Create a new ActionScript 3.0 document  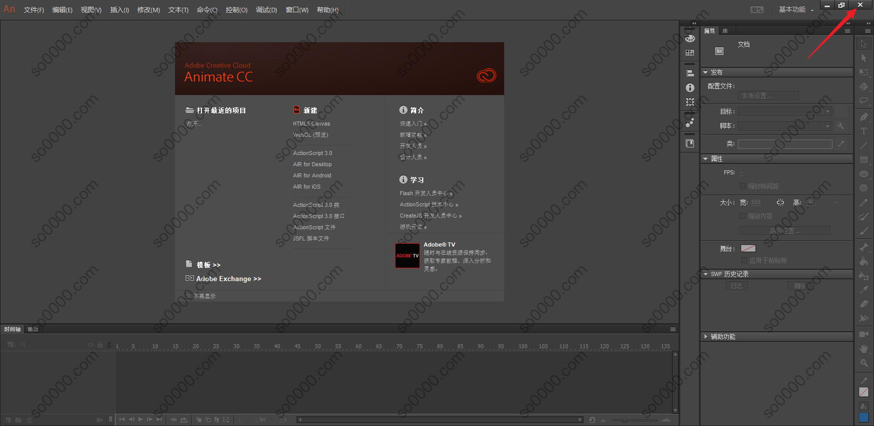312,153
